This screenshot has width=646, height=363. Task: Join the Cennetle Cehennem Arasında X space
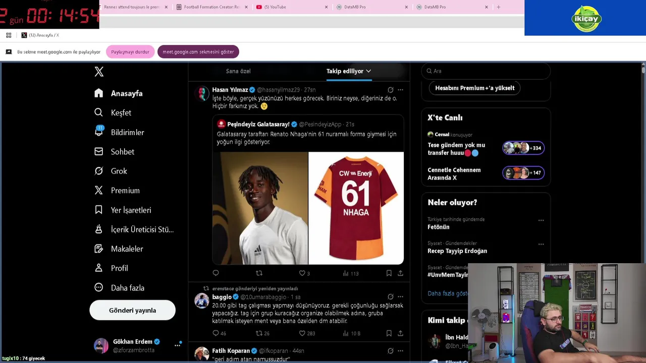[x=486, y=173]
